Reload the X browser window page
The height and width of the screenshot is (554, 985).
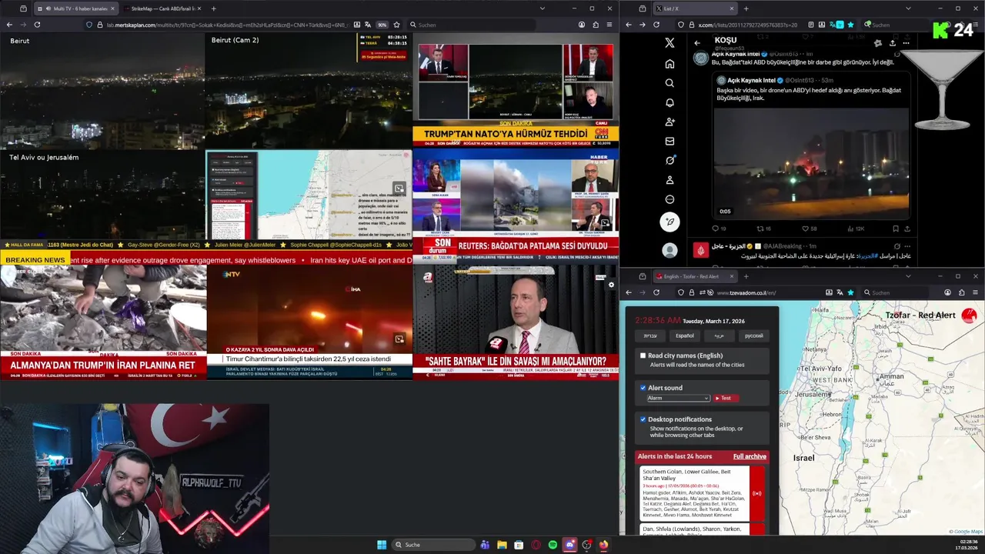point(656,25)
